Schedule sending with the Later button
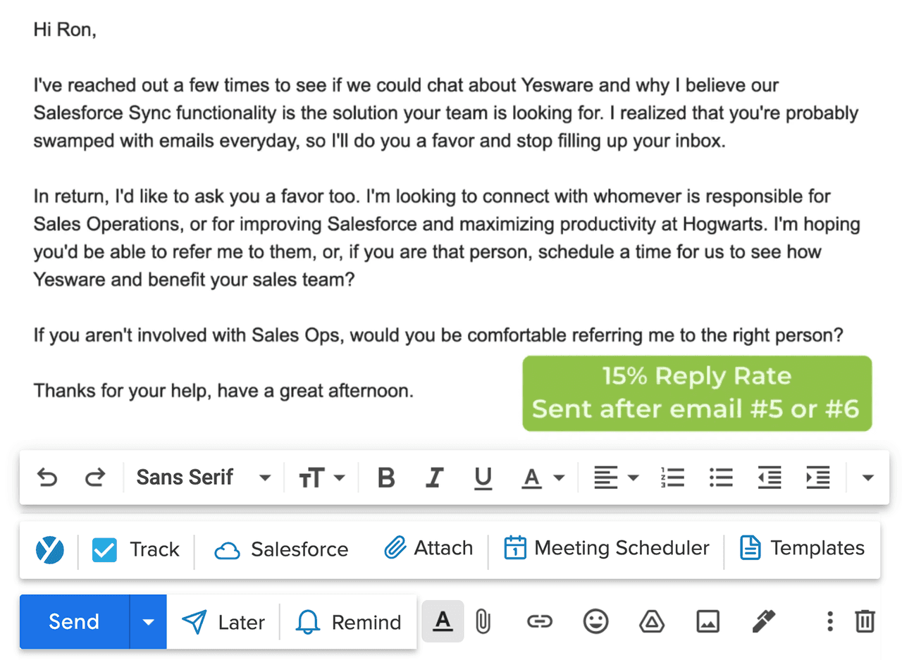Screen dimensions: 902x660 coord(223,621)
